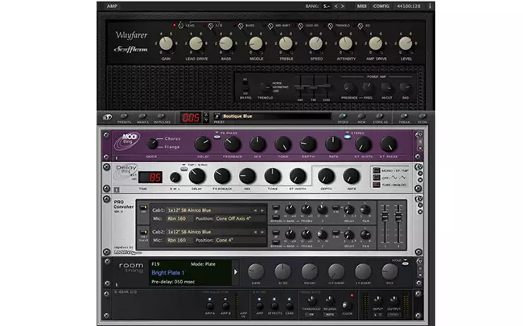Toggle the LEAD channel switch
Viewport: 523px width, 326px height.
[180, 26]
